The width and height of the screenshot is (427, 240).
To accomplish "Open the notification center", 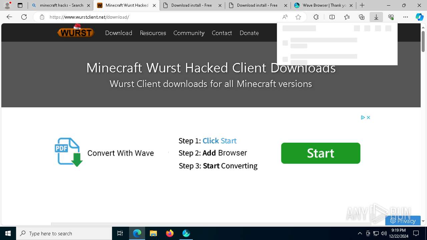I will 416,233.
